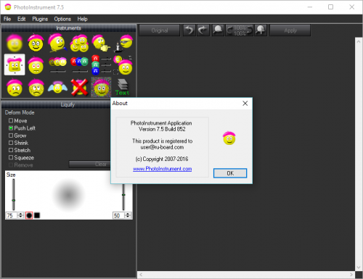Tick the greyed Remove checkbox
Viewport: 363px width, 279px height.
tap(11, 165)
